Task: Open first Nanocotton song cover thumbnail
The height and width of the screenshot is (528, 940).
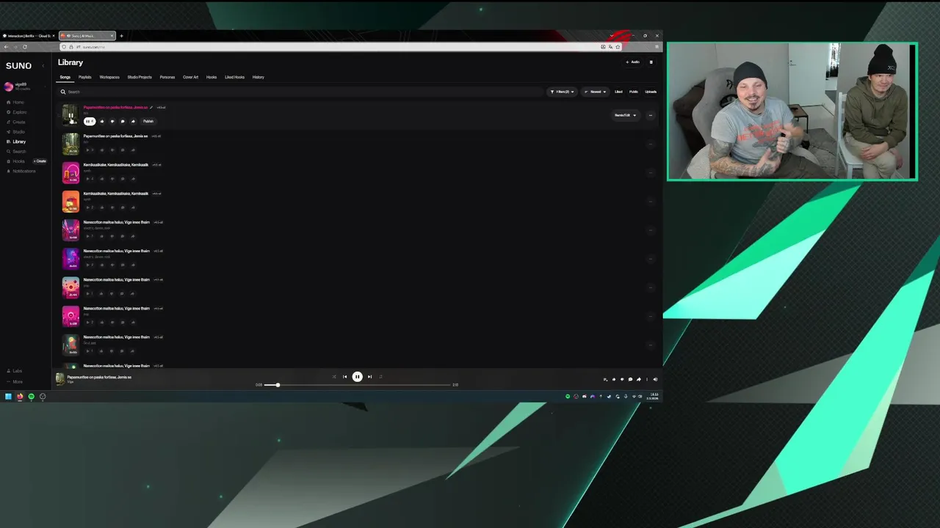Action: click(x=70, y=230)
